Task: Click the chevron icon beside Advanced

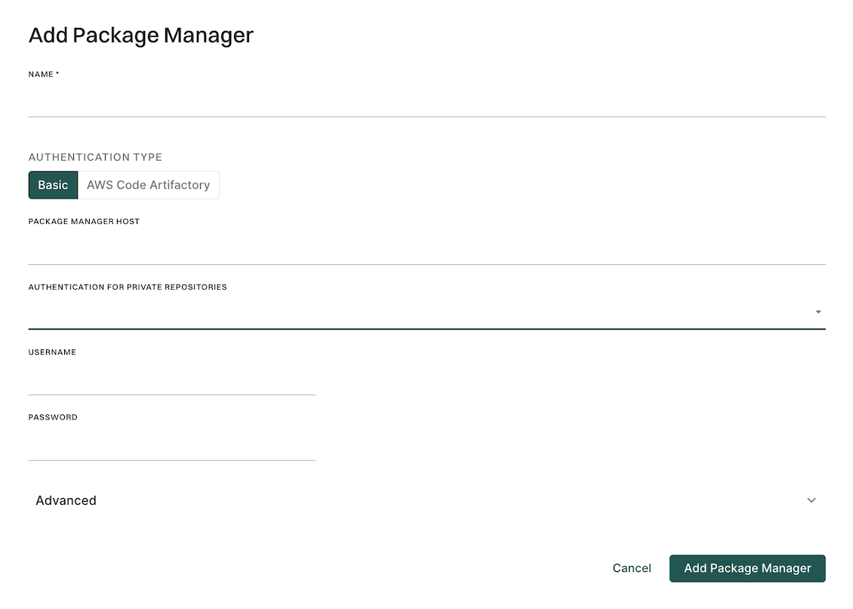Action: coord(811,500)
